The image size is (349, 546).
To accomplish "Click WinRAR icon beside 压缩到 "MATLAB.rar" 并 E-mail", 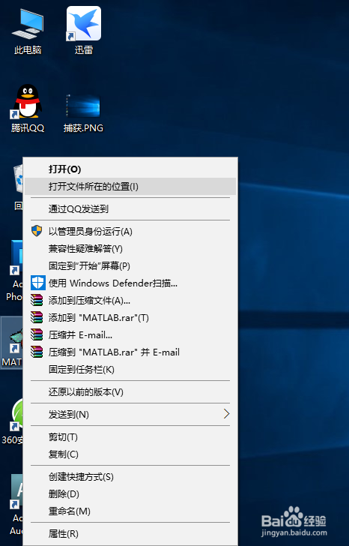I will tap(37, 352).
